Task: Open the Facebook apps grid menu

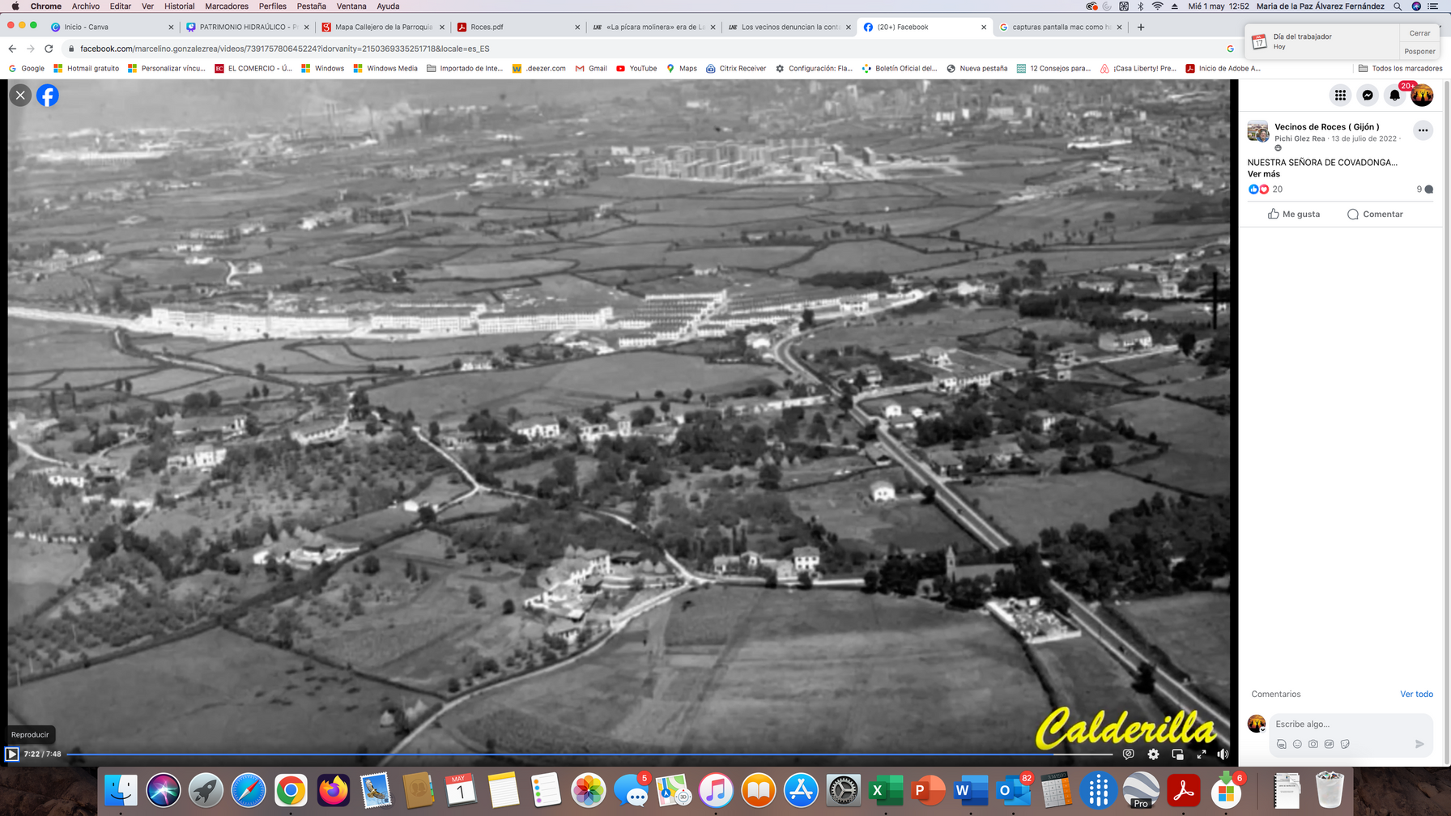Action: pos(1340,96)
